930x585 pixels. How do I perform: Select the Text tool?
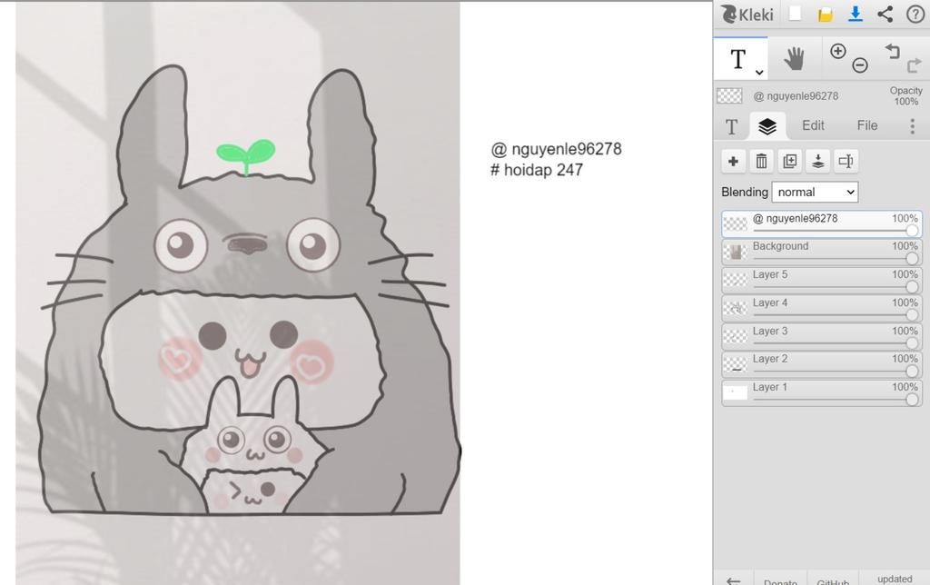coord(738,59)
